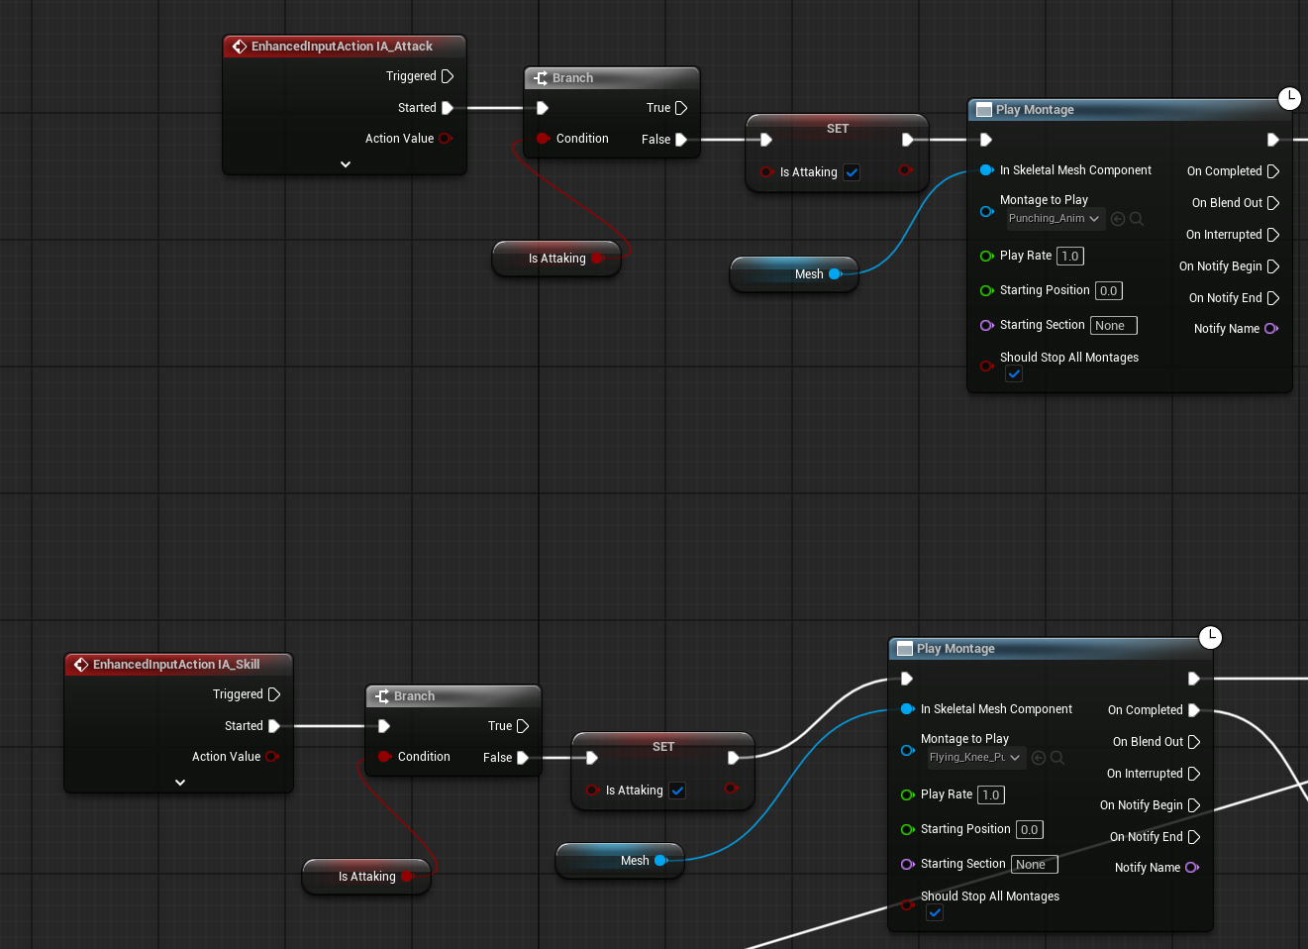Select upper Play Montage node title
Screen dimensions: 1308x949
click(x=1035, y=110)
